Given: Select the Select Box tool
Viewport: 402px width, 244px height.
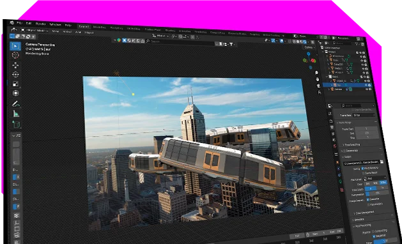Looking at the screenshot, I should (x=15, y=46).
